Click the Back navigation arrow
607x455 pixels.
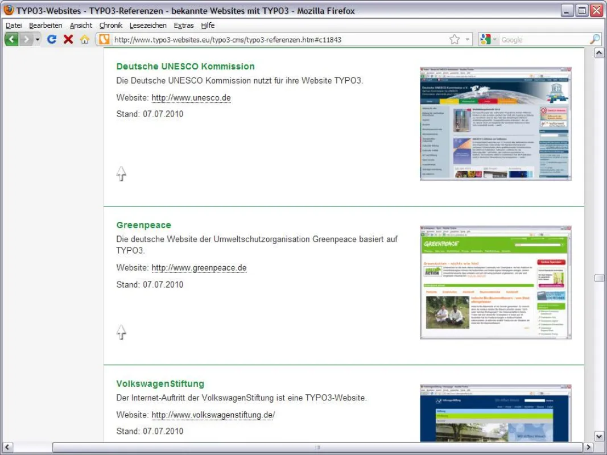11,39
